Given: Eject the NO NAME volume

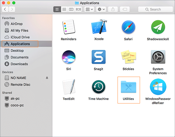Looking at the screenshot, I should click(47, 78).
